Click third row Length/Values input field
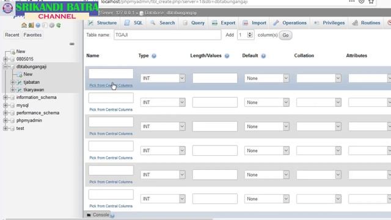The width and height of the screenshot is (391, 220). pyautogui.click(x=215, y=127)
